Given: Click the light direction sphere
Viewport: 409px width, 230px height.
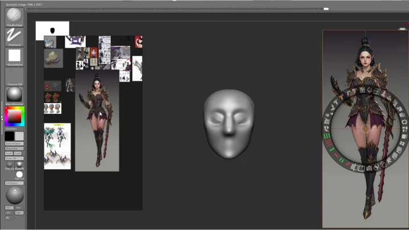Looking at the screenshot, I should tap(15, 195).
